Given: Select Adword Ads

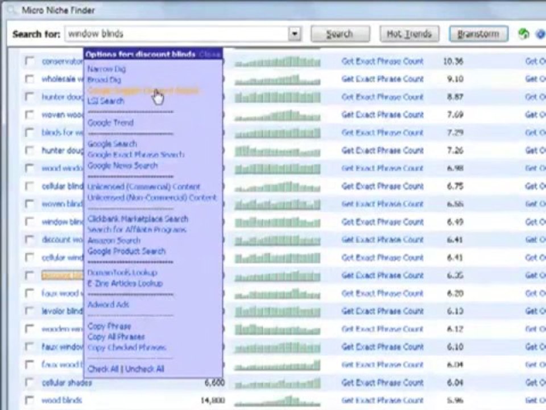Looking at the screenshot, I should (x=108, y=305).
